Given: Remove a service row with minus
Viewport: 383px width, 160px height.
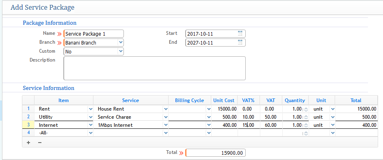Looking at the screenshot, I should tap(39, 143).
